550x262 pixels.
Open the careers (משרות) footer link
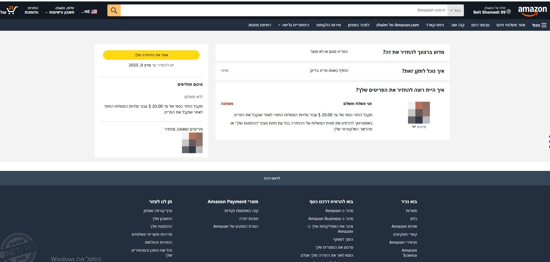tap(411, 211)
